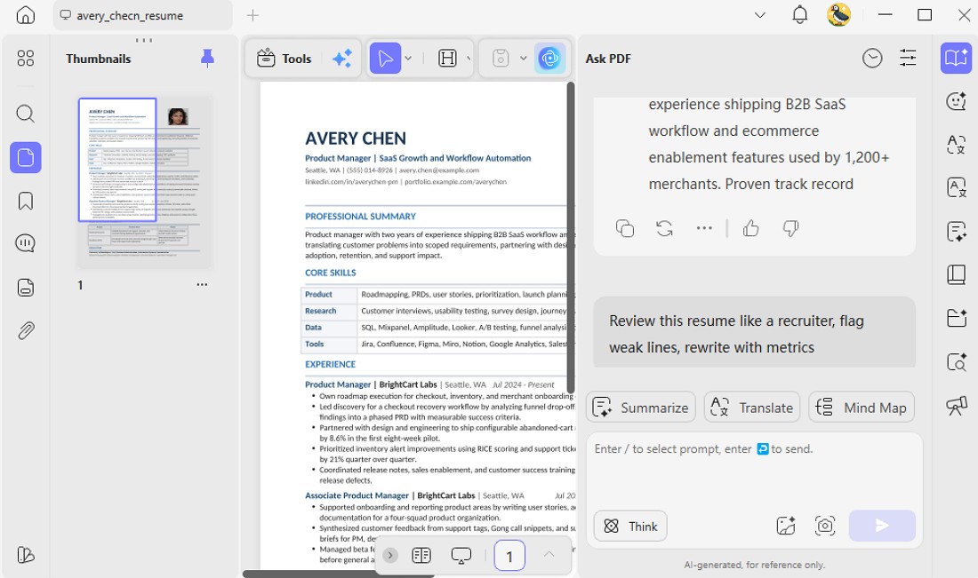Expand the save options dropdown arrow
Viewport: 978px width, 578px height.
(x=524, y=59)
